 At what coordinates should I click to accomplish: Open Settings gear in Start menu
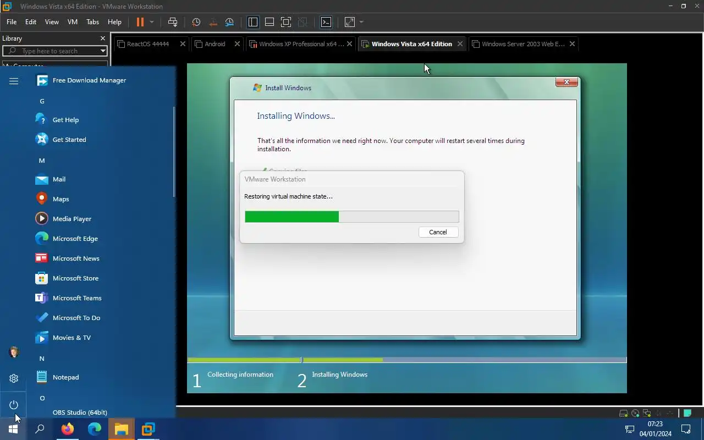click(x=14, y=378)
